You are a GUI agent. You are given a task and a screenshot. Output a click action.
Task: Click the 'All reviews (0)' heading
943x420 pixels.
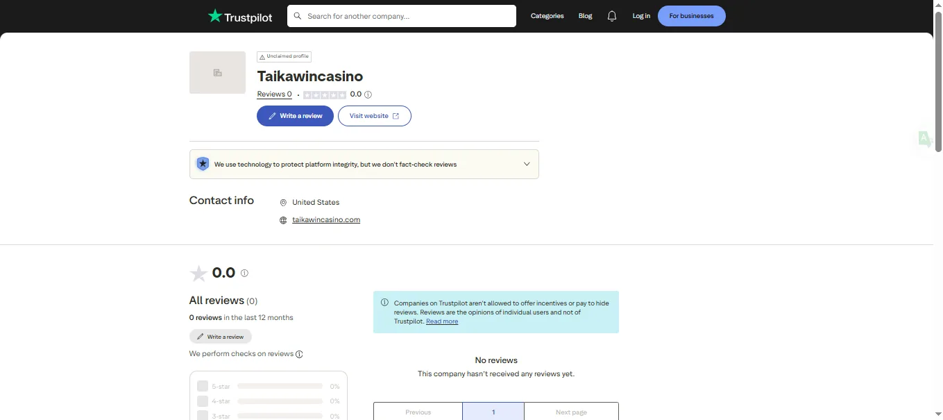223,301
